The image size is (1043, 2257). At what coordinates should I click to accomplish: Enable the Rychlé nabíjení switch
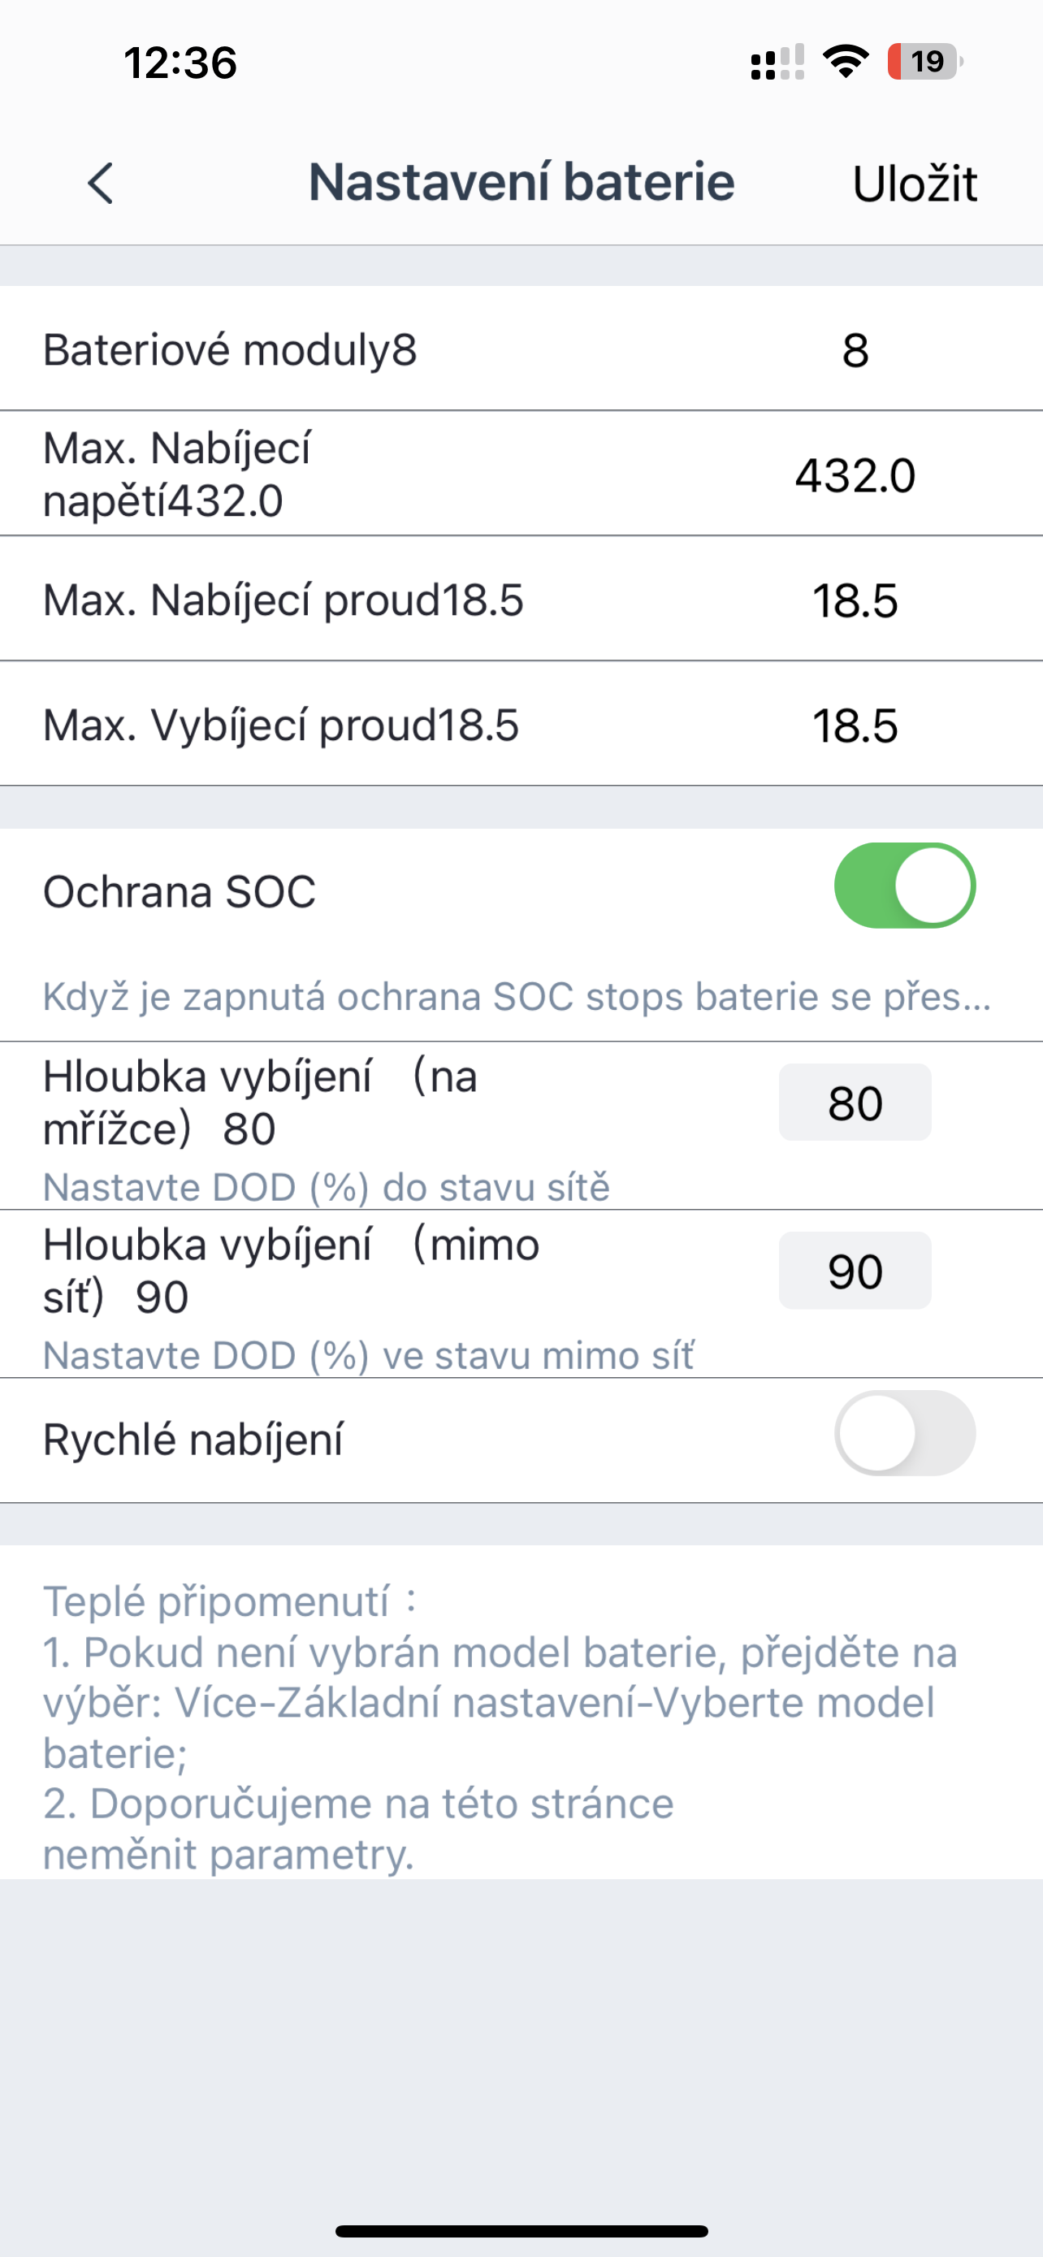click(904, 1432)
